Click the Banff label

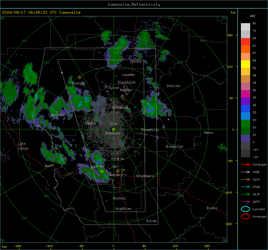49,166
